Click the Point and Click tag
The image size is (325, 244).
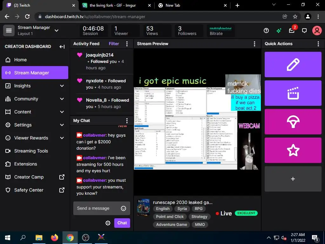170,217
